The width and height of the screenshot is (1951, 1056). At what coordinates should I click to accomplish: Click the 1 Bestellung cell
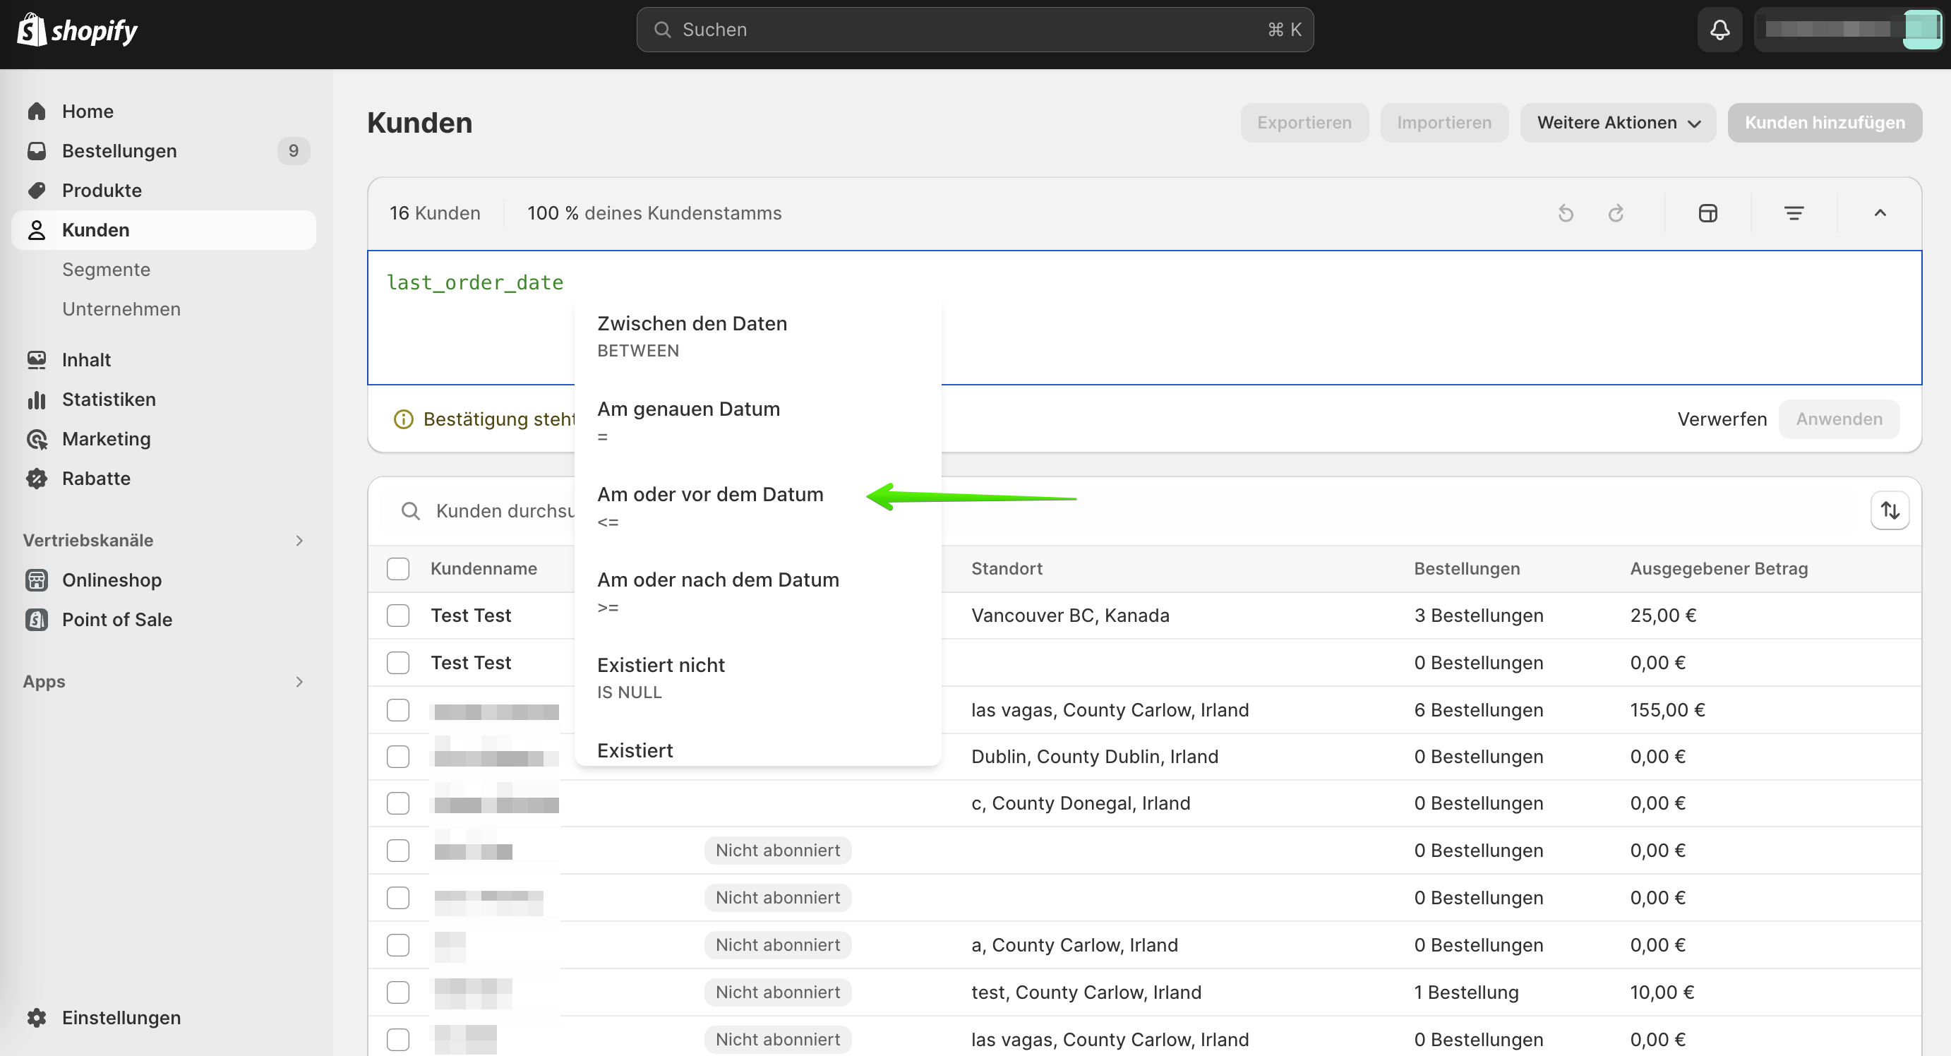[1465, 992]
